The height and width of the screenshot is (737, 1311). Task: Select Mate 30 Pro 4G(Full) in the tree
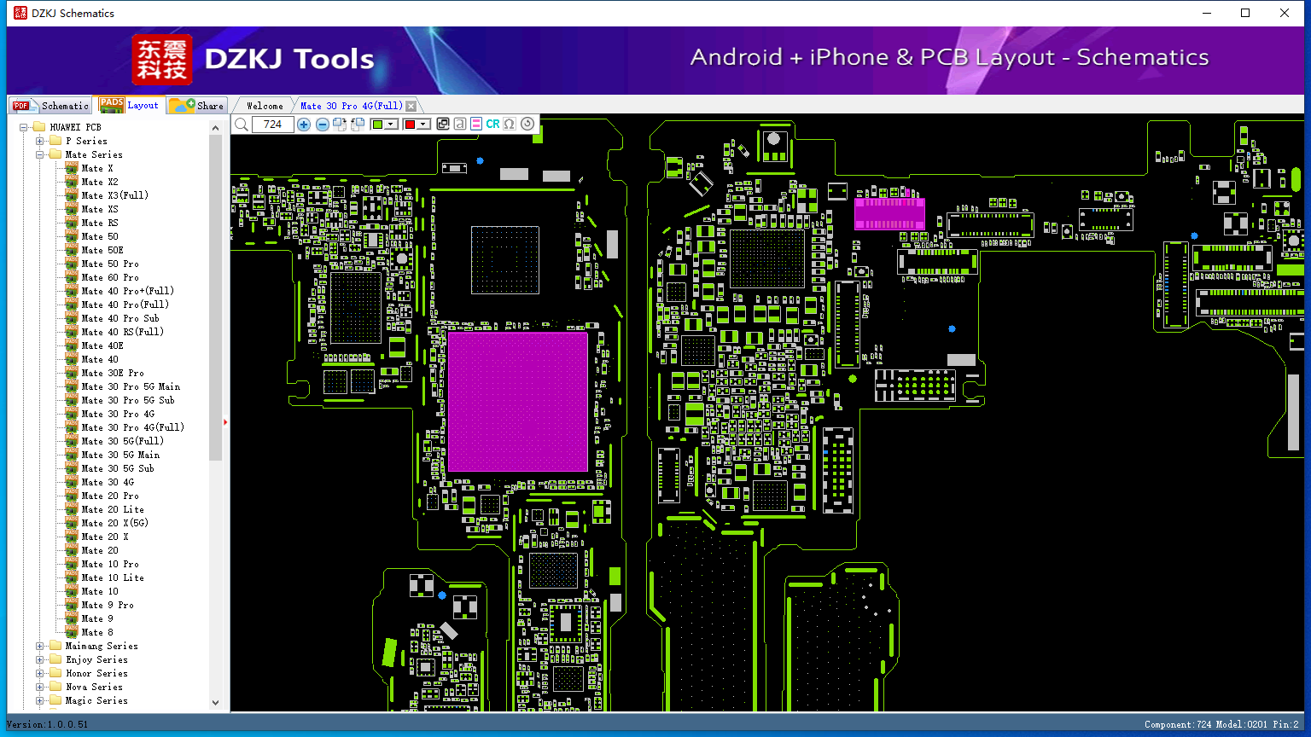tap(133, 428)
